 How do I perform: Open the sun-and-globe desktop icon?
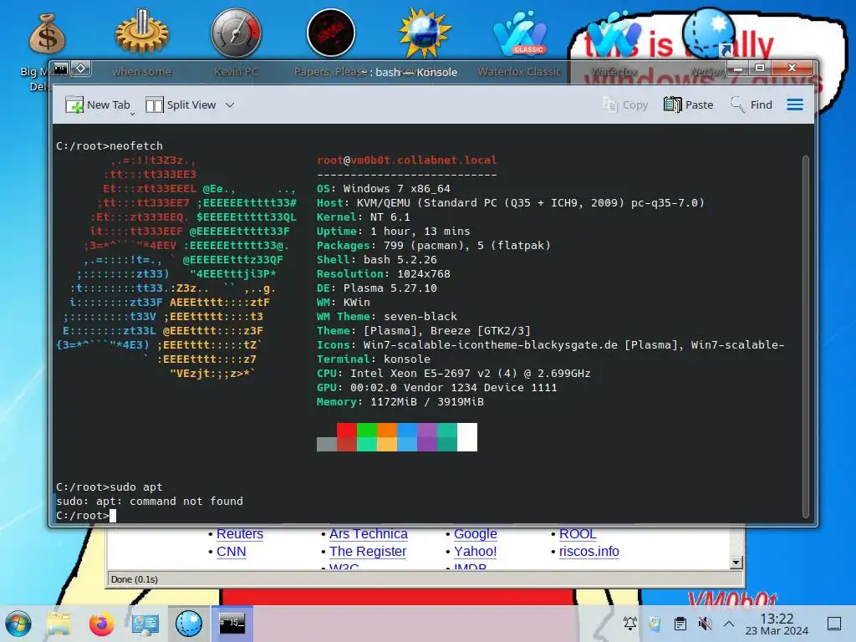(x=425, y=33)
